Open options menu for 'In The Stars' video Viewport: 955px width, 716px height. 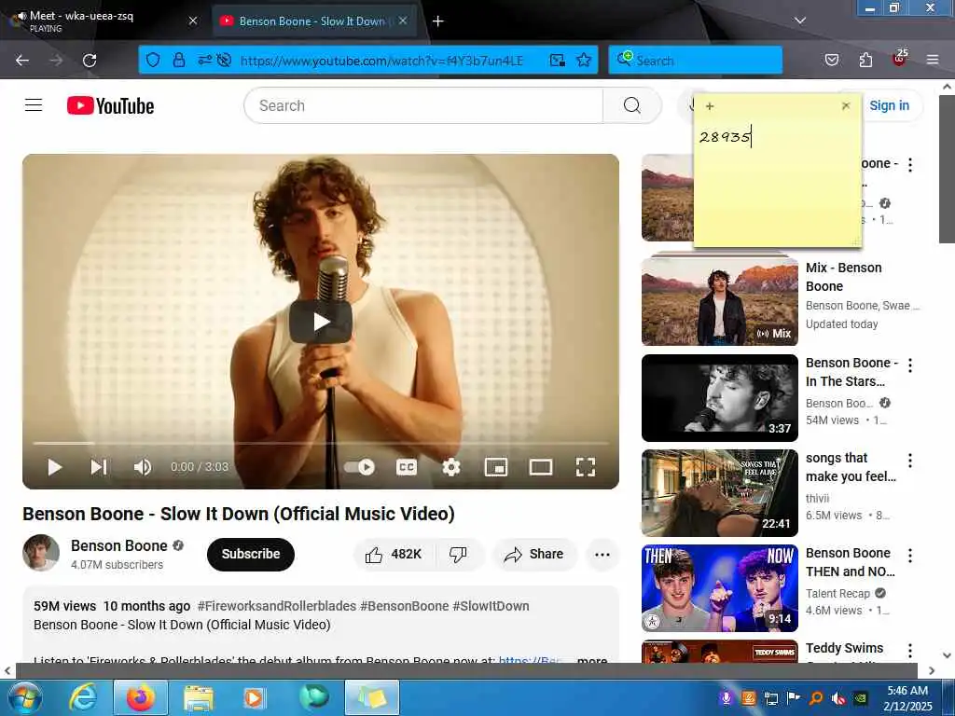910,365
